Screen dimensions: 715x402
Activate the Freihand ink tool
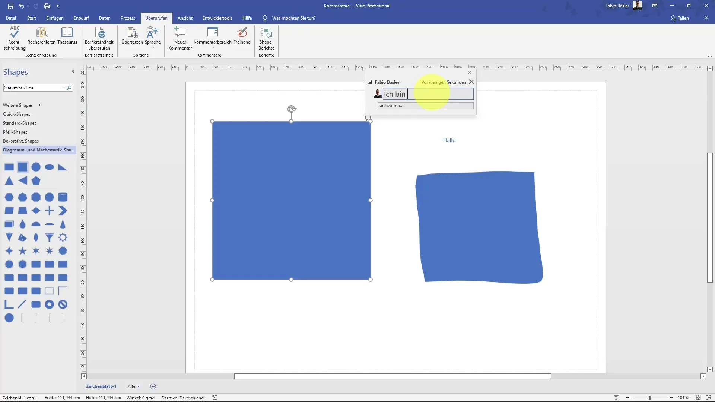click(x=242, y=36)
